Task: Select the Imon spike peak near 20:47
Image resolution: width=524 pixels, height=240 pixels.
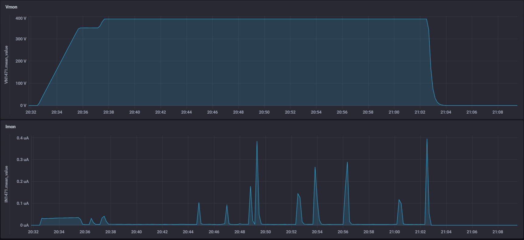Action: click(227, 205)
